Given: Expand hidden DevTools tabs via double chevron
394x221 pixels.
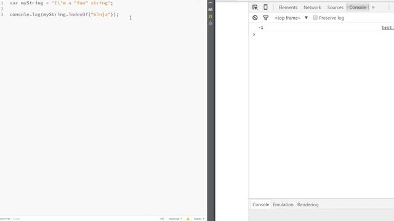Looking at the screenshot, I should point(374,7).
